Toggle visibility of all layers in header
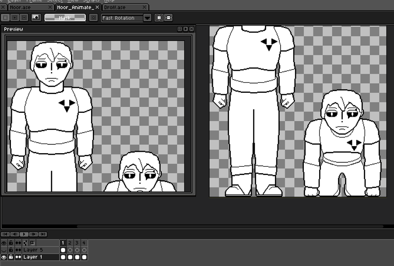Image resolution: width=394 pixels, height=266 pixels. pyautogui.click(x=4, y=243)
